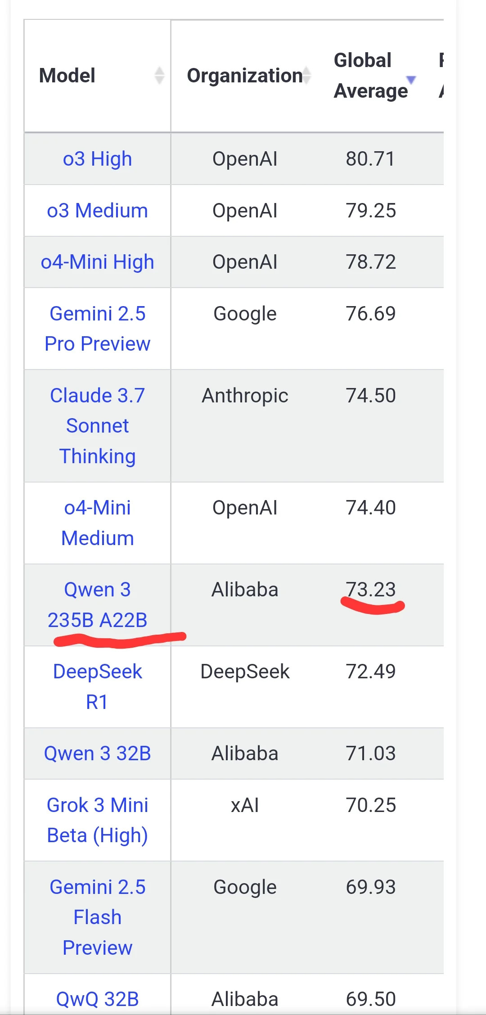The width and height of the screenshot is (486, 1015).
Task: Click the Global Average column header
Action: click(374, 76)
